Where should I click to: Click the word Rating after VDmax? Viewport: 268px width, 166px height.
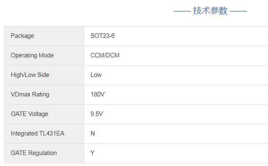coord(40,94)
